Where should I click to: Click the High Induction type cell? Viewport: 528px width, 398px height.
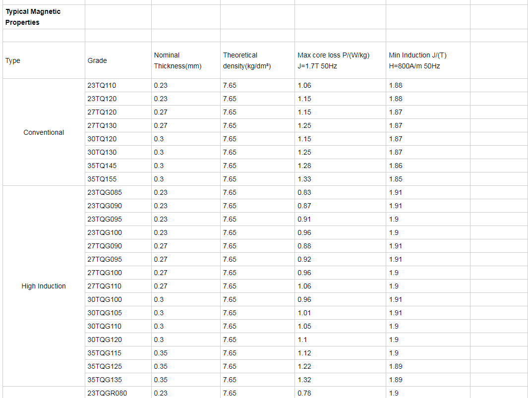pos(44,286)
